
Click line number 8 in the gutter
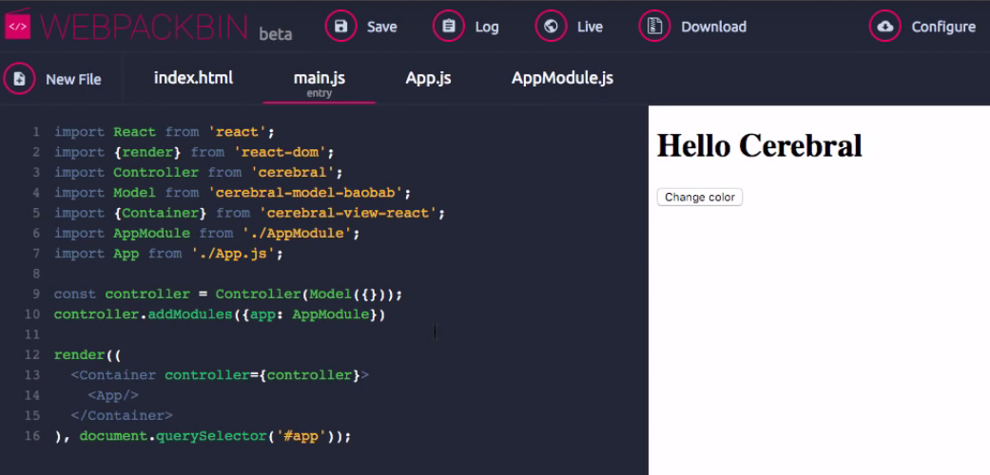point(35,274)
